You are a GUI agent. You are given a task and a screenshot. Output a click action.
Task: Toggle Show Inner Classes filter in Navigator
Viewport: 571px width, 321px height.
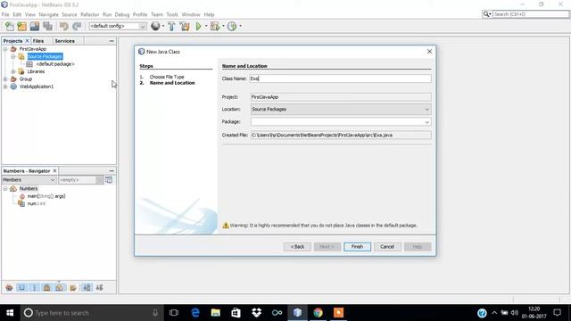pyautogui.click(x=60, y=287)
